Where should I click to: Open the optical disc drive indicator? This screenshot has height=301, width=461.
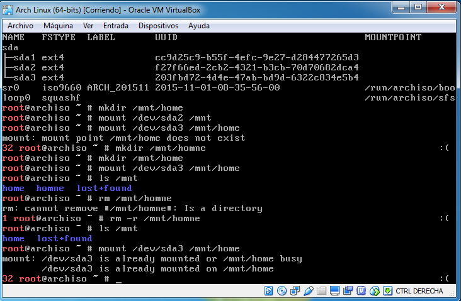(282, 291)
